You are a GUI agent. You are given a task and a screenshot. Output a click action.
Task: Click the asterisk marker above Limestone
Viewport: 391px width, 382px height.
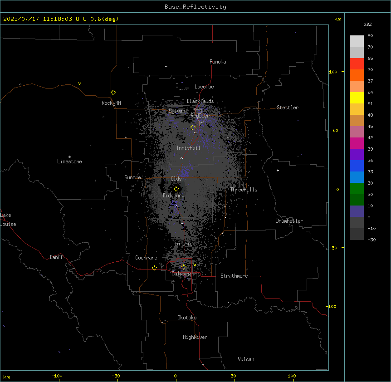click(69, 157)
